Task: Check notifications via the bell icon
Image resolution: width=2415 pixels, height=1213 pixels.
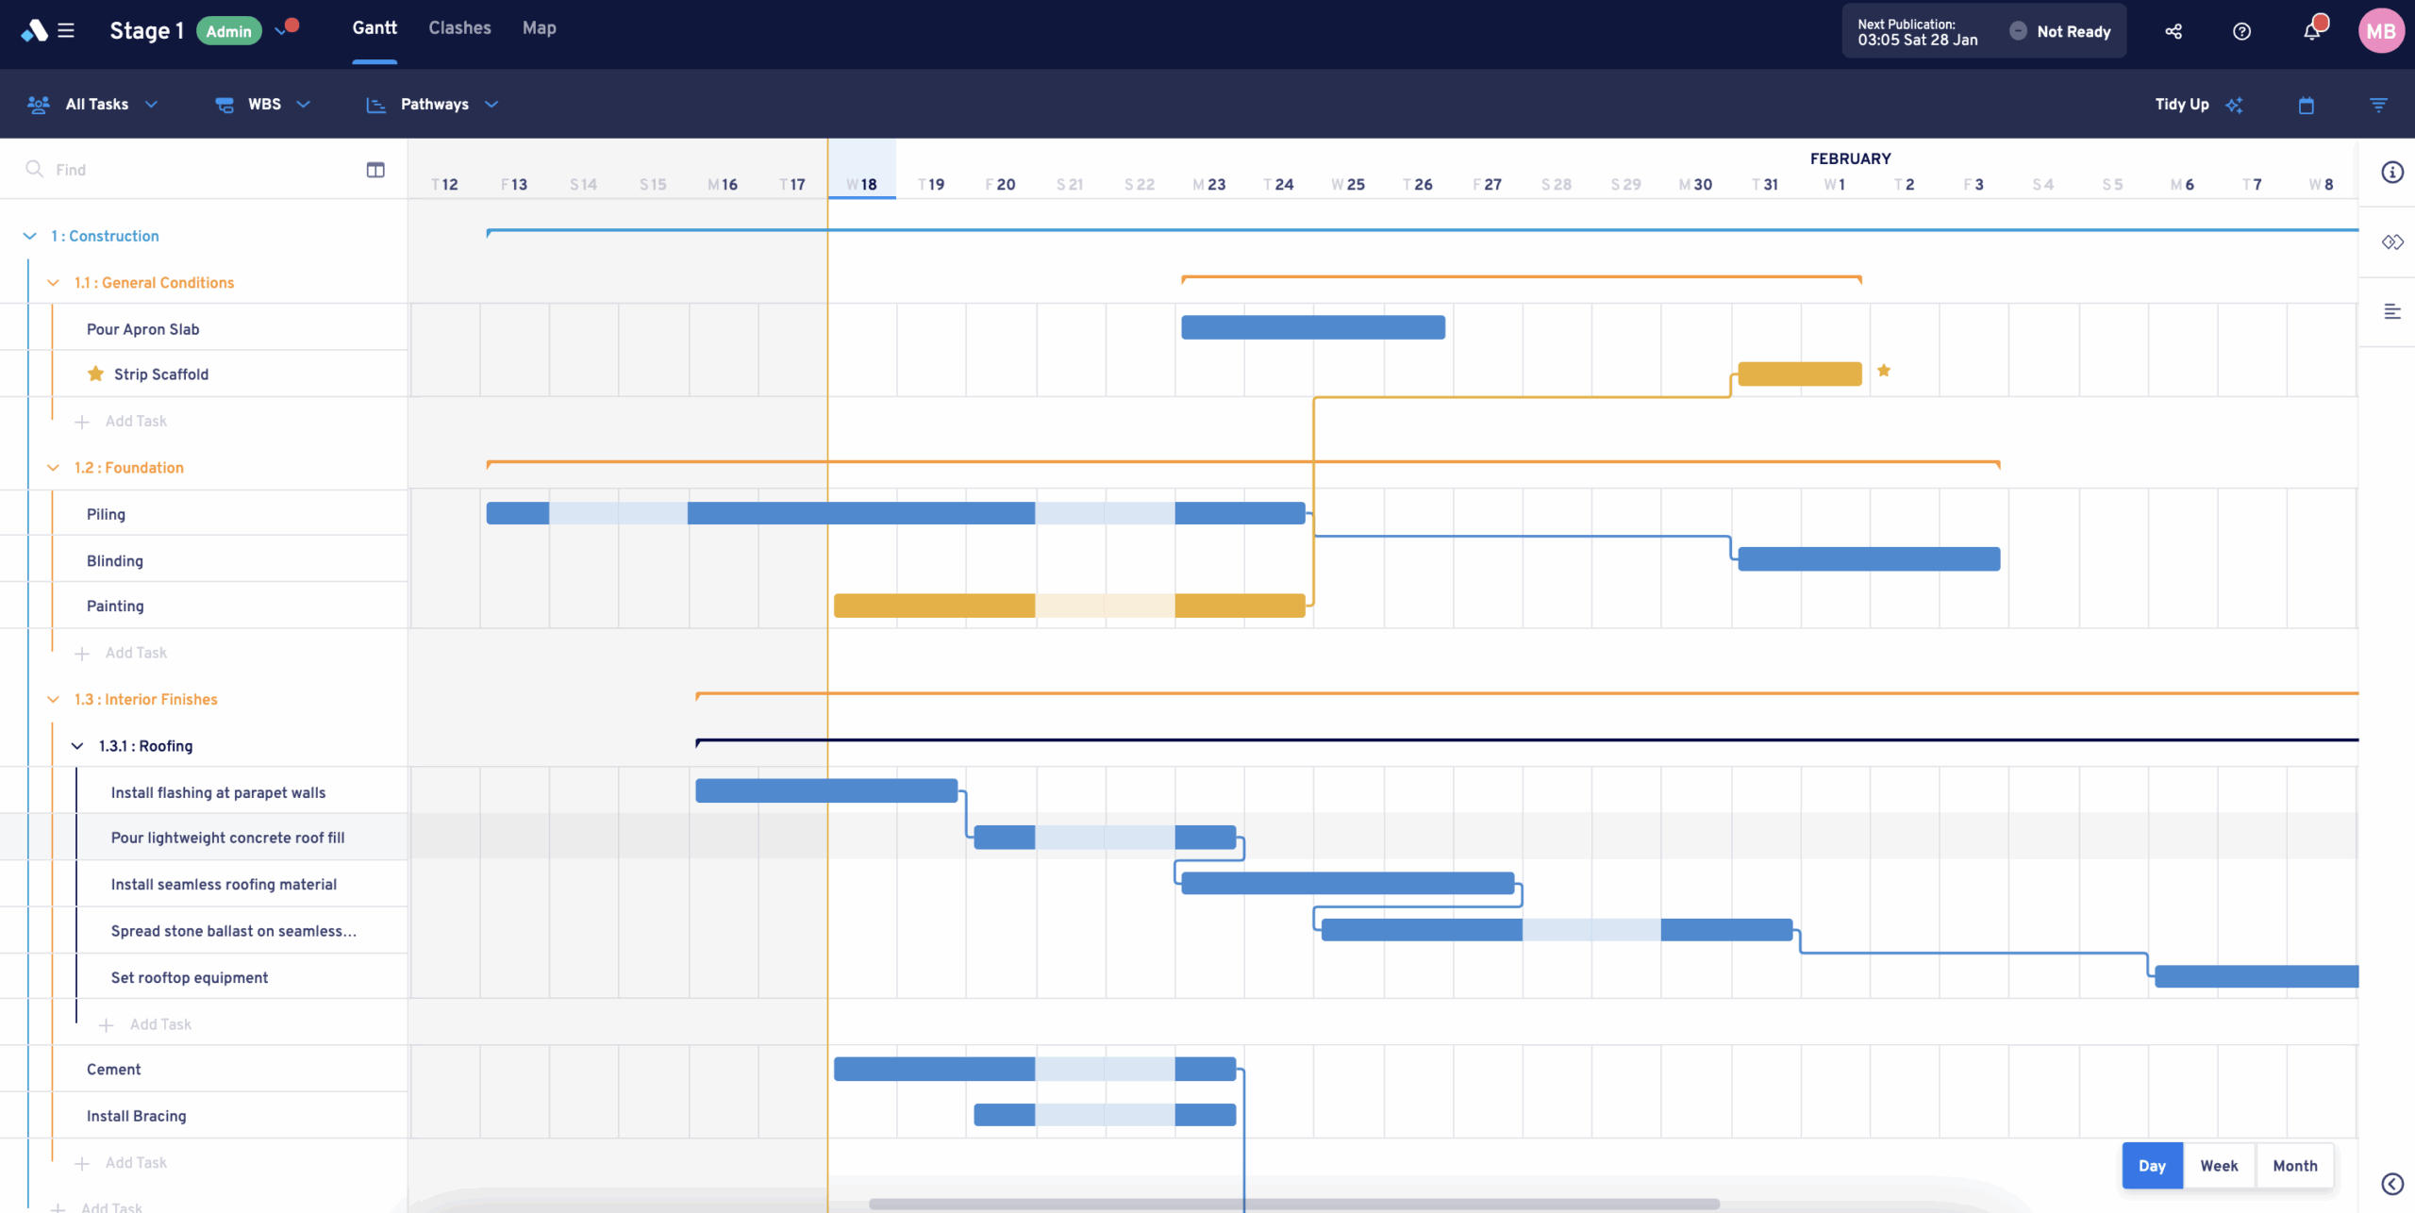Action: pos(2310,31)
